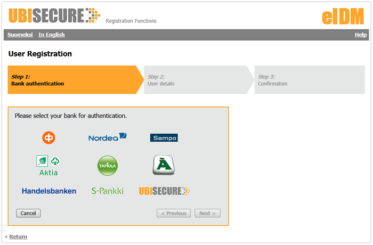The width and height of the screenshot is (373, 245).
Task: Click 'Please select your bank' instruction text
Action: point(71,116)
